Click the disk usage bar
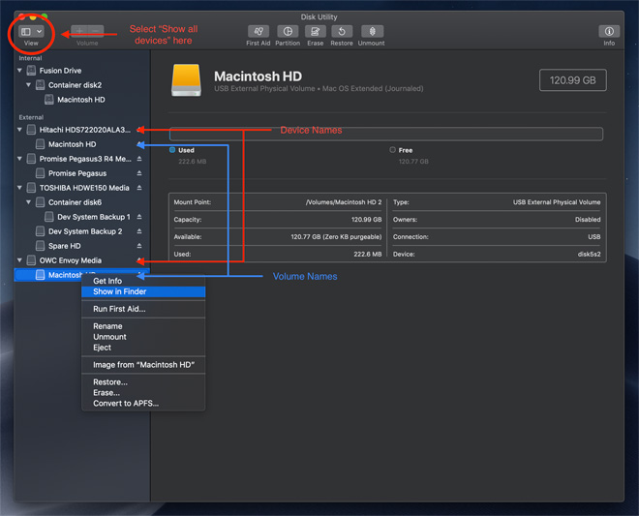 386,134
